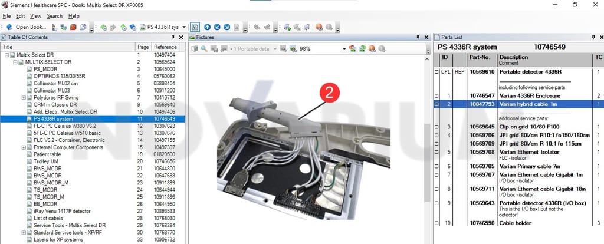This screenshot has height=244, width=604.
Task: Click the Description column header
Action: (x=544, y=60)
